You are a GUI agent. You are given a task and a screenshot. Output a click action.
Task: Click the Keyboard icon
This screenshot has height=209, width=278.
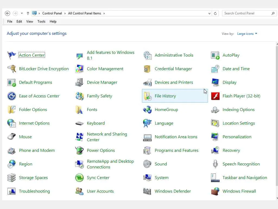point(80,123)
